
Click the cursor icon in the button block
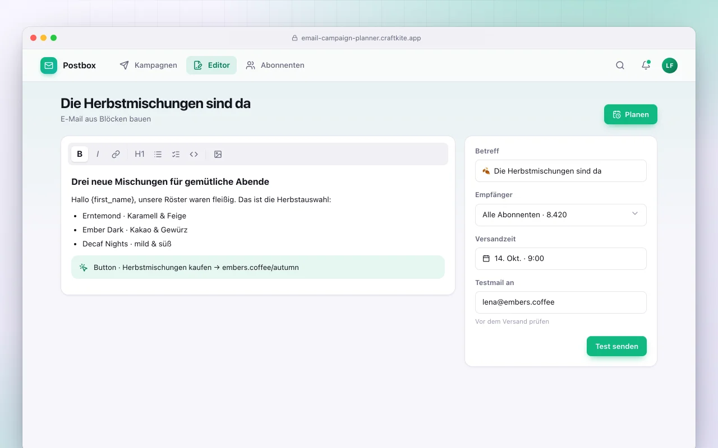point(84,267)
